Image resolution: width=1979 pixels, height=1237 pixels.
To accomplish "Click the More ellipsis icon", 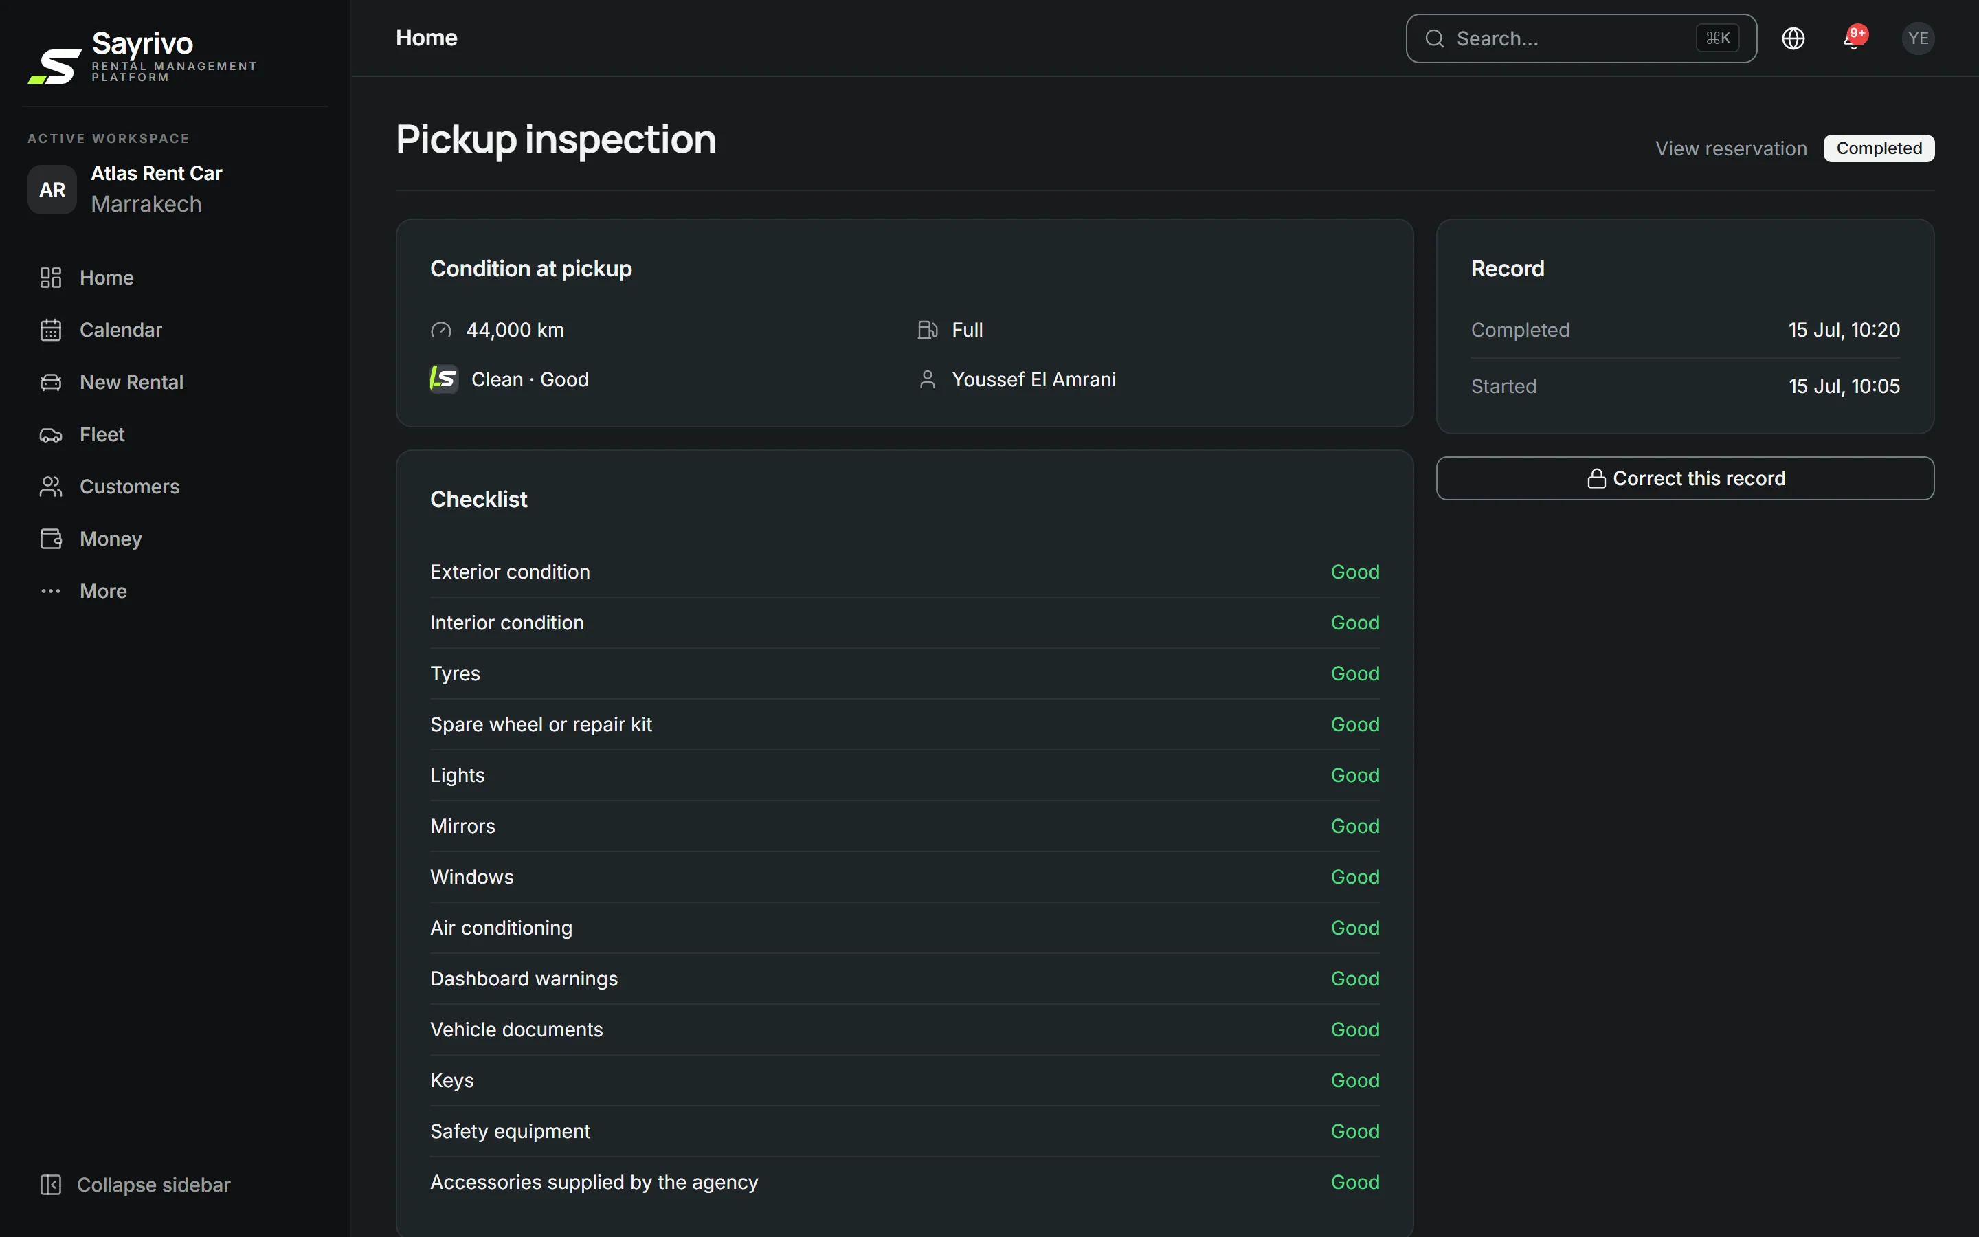I will pos(51,592).
